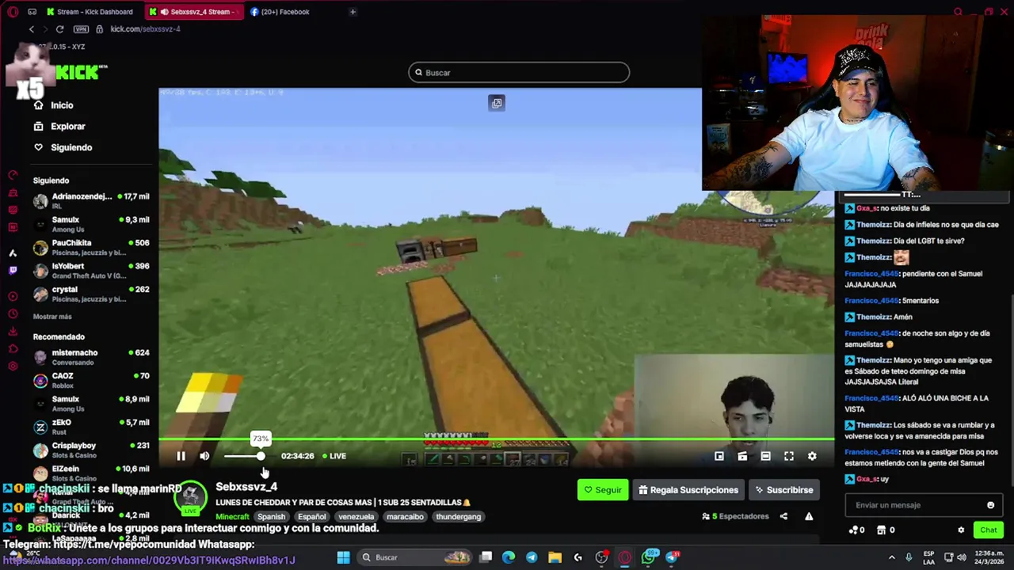Open Microsoft Edge from taskbar
Viewport: 1014px width, 570px height.
[x=509, y=557]
